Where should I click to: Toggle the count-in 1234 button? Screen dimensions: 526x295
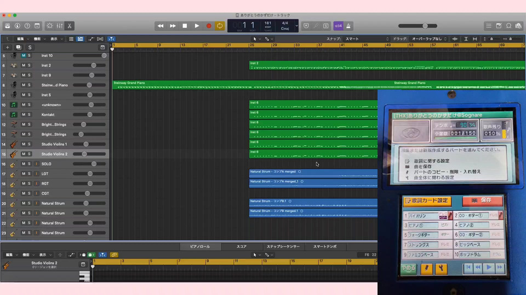pyautogui.click(x=338, y=26)
